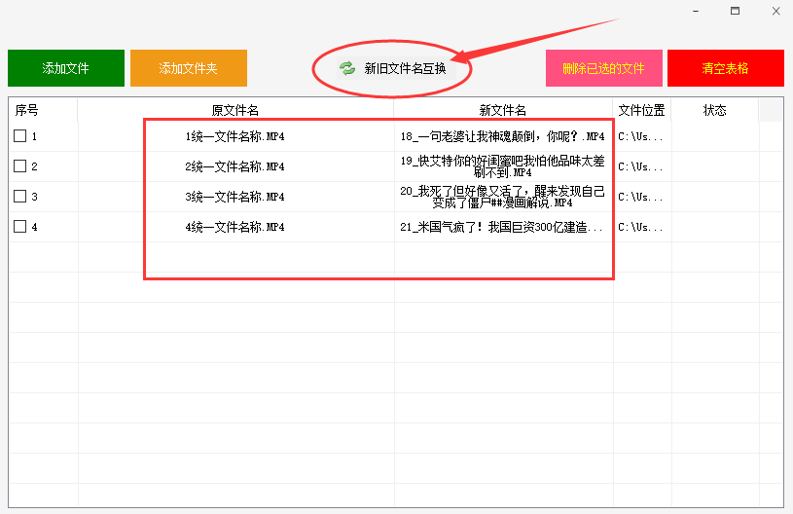Click new name starting with 18_一句老婆
The height and width of the screenshot is (514, 793).
click(503, 136)
